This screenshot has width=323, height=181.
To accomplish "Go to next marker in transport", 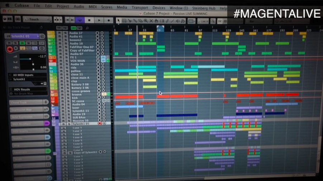I will pyautogui.click(x=72, y=20).
